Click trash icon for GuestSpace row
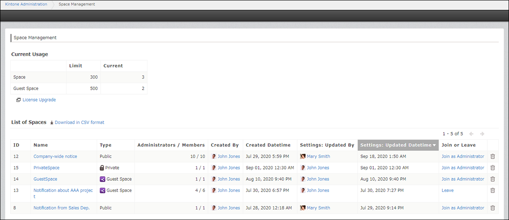 [492, 179]
